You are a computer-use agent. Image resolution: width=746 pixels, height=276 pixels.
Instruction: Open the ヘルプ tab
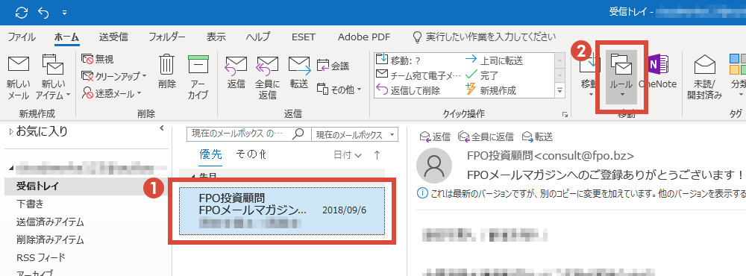point(258,37)
